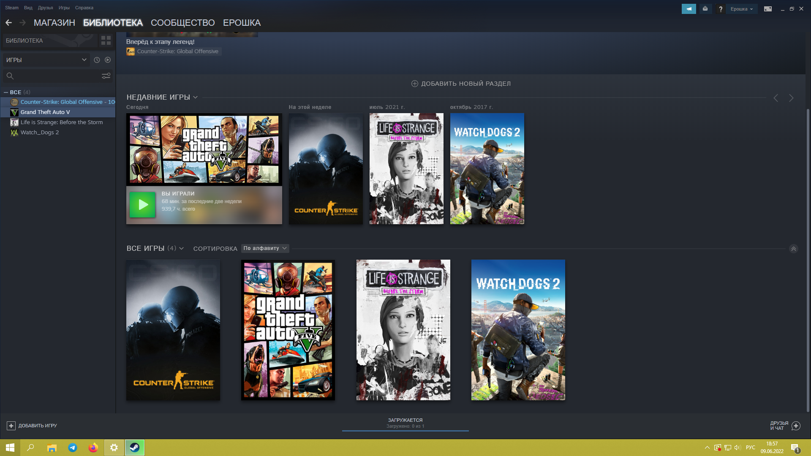The width and height of the screenshot is (811, 456).
Task: Click Counter-Strike: Global Offensive news tag
Action: click(174, 52)
